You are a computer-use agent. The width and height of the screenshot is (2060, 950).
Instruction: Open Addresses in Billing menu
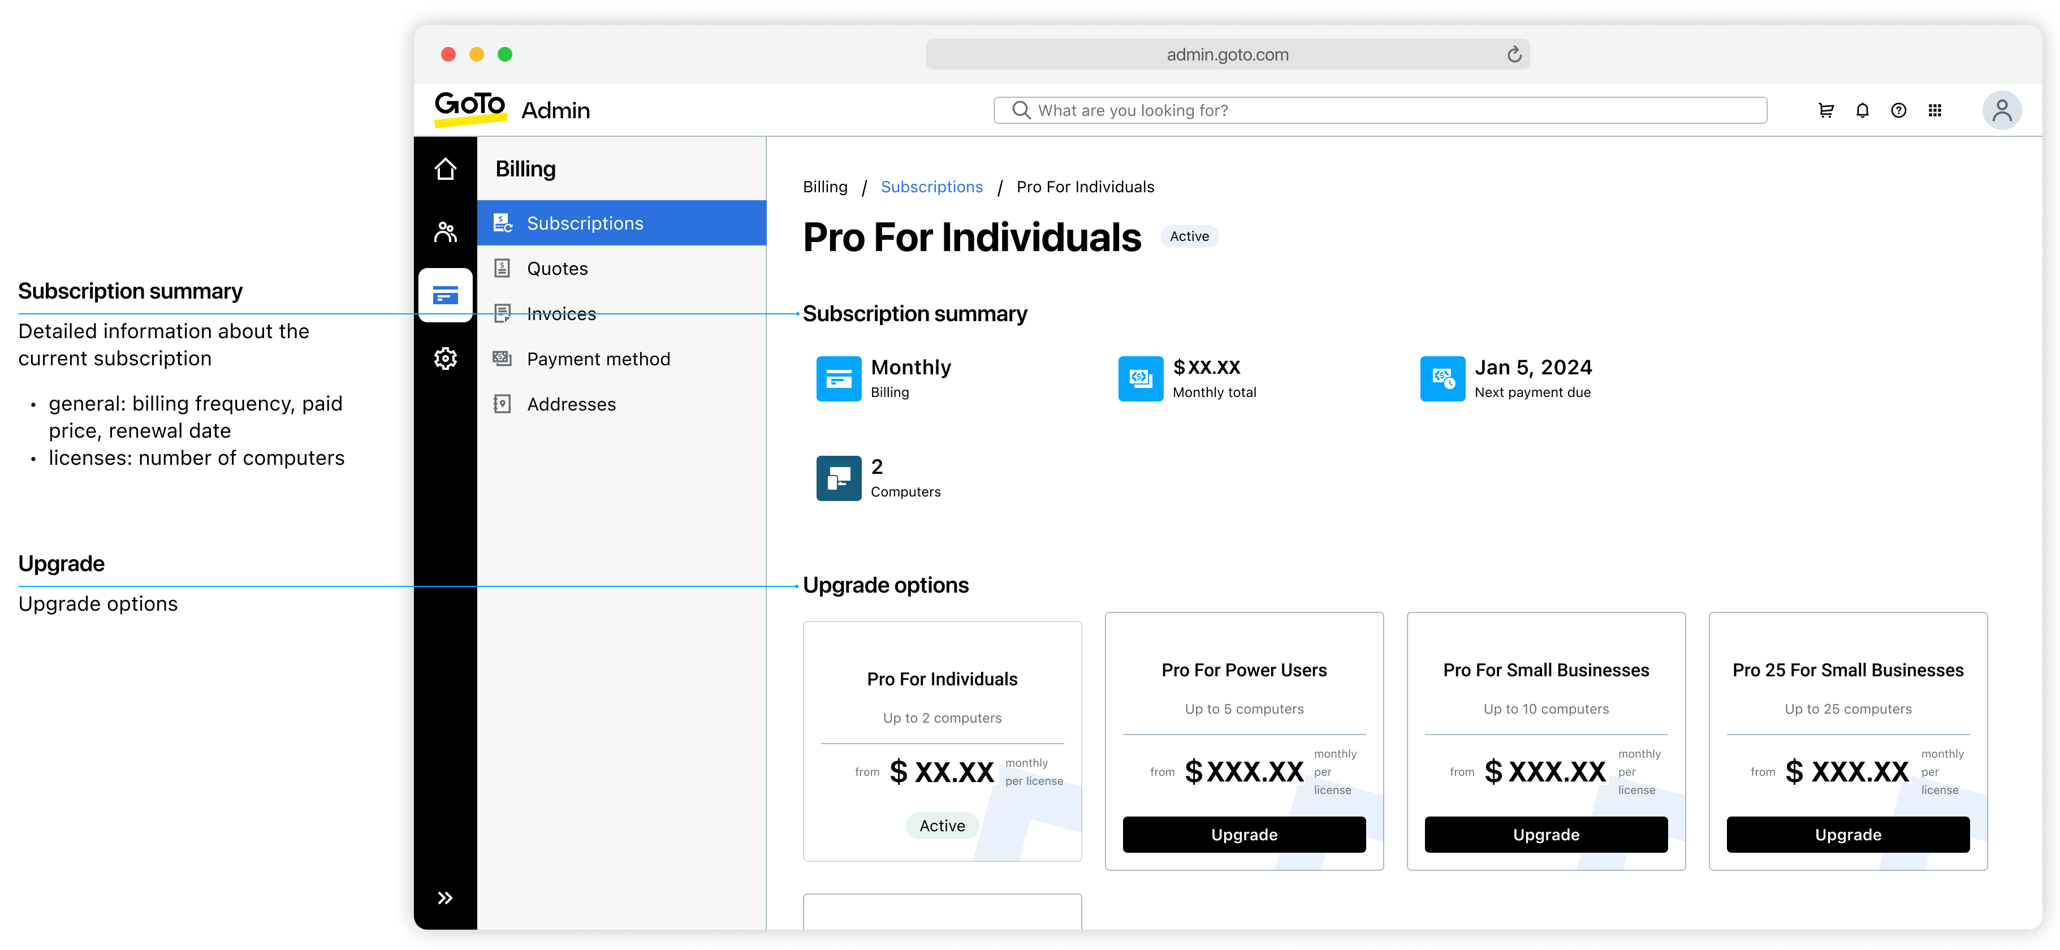621,404
